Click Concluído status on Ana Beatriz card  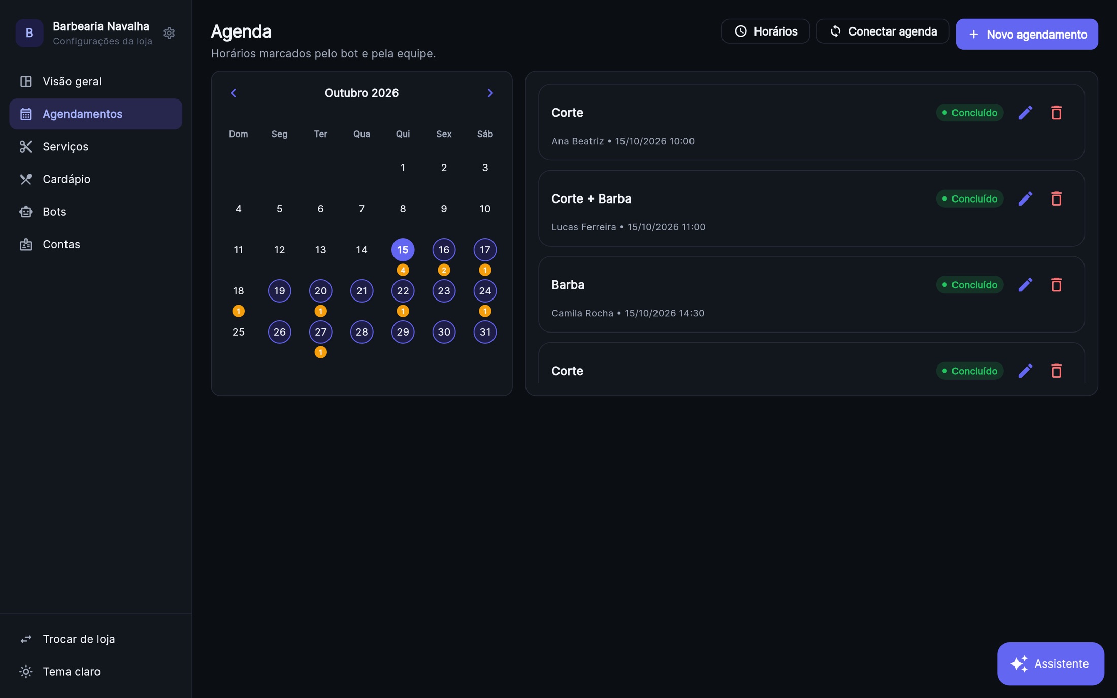(969, 113)
